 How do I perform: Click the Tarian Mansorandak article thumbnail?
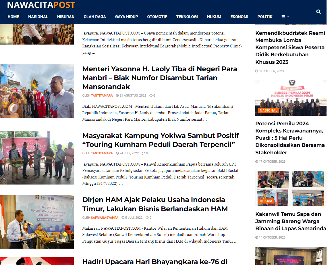pyautogui.click(x=37, y=91)
